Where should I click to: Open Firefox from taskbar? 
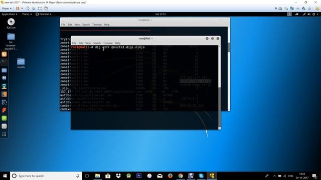pyautogui.click(x=170, y=175)
